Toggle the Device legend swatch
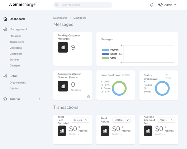 point(106,54)
